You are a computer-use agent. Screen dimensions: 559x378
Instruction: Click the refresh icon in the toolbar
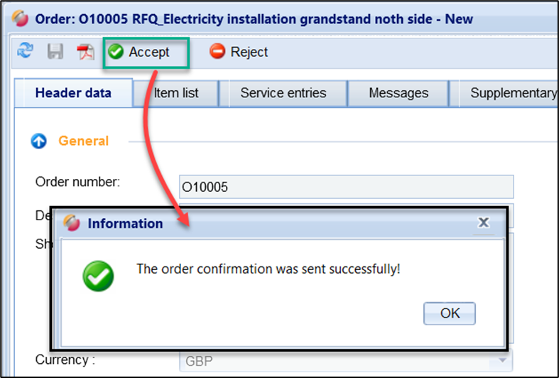click(x=26, y=51)
